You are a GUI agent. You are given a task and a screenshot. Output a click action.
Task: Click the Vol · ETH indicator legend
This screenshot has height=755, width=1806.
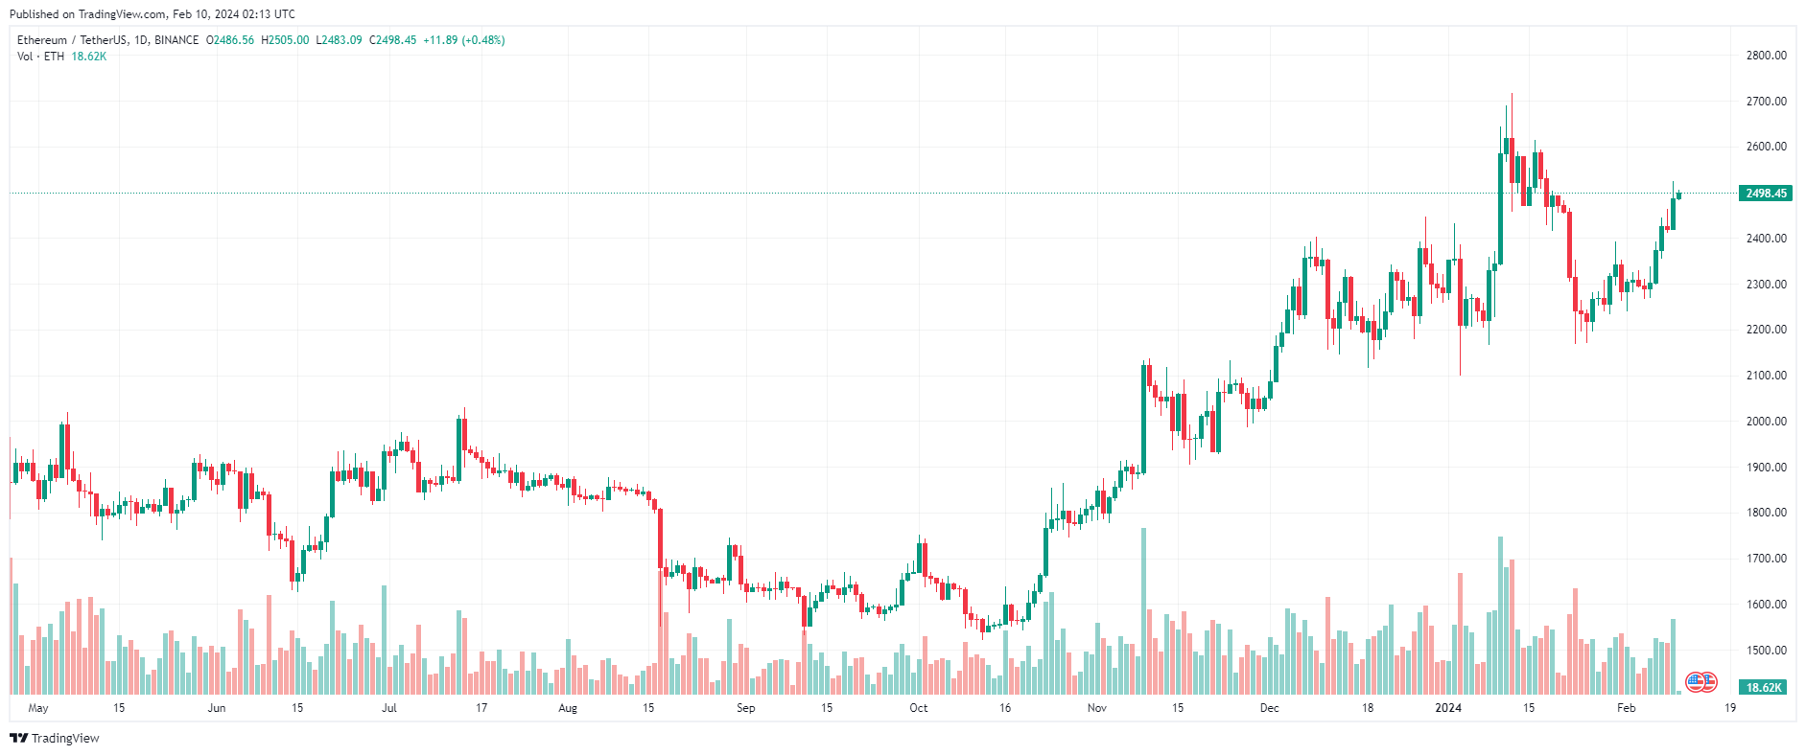[x=40, y=57]
